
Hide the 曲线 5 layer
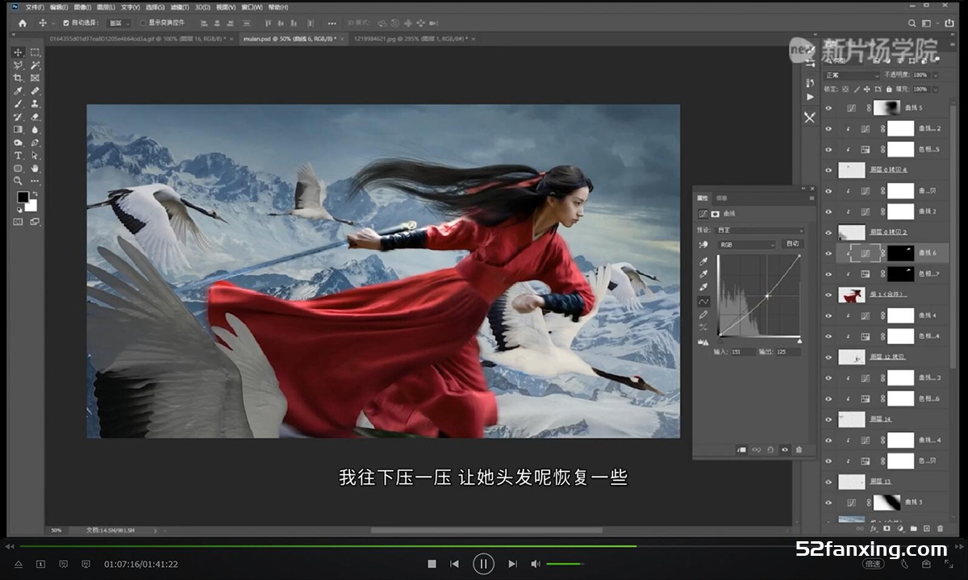828,107
